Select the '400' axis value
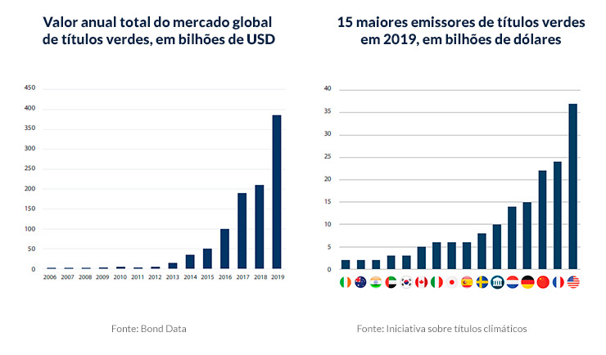606x355 pixels. (x=29, y=108)
